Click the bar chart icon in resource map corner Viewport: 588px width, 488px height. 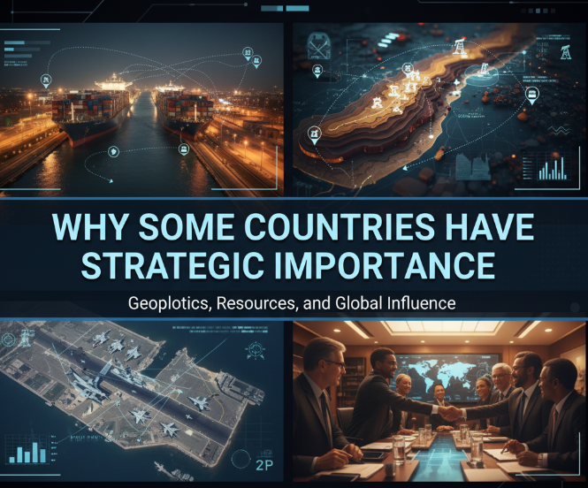coord(552,167)
